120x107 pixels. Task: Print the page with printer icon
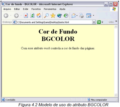[81, 16]
